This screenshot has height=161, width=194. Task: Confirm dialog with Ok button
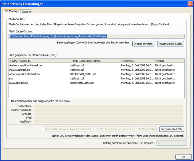click(x=183, y=157)
